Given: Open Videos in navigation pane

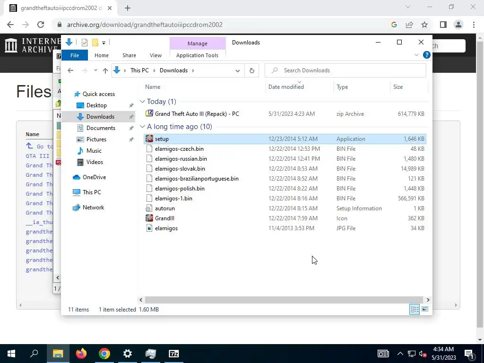Looking at the screenshot, I should (x=95, y=162).
